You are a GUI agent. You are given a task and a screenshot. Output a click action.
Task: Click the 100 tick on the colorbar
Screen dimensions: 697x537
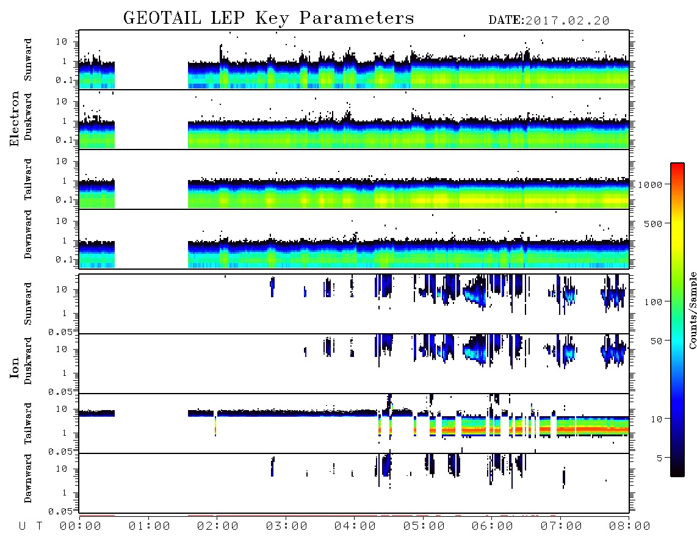tap(653, 302)
